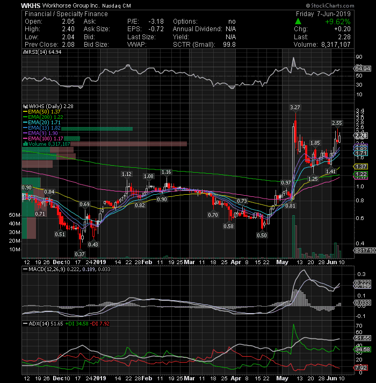Click the RSI 64.94 axis value tag
Screen dimensions: 376x383
[363, 69]
